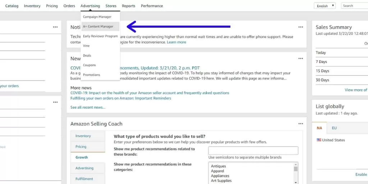Click your orders link in left card
This screenshot has width=368, height=184.
[9, 86]
